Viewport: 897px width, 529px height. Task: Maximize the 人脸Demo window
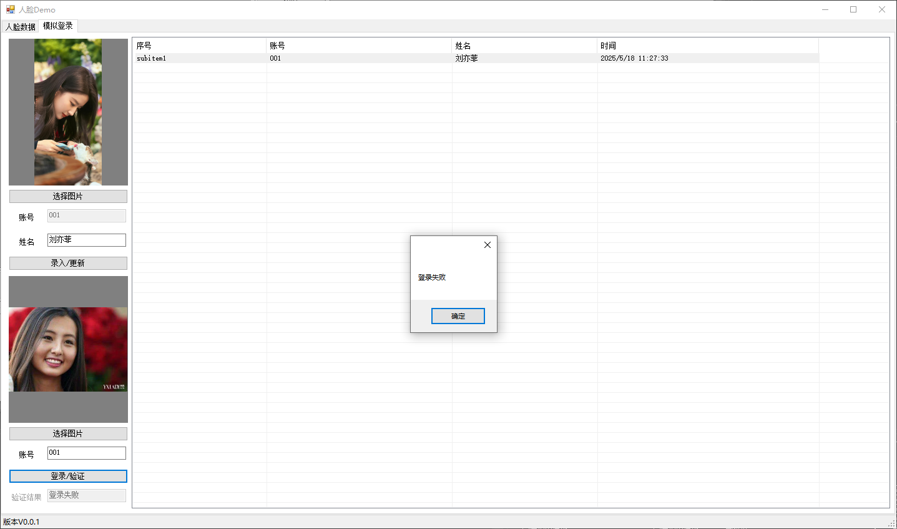853,9
